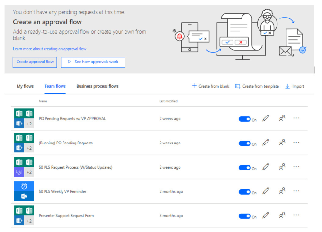This screenshot has width=322, height=232.
Task: Click the Name column header
Action: coord(43,101)
